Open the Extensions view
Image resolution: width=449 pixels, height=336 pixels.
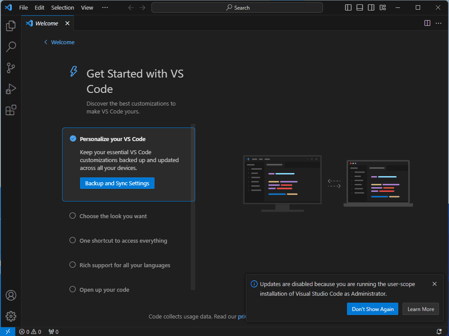coord(11,110)
